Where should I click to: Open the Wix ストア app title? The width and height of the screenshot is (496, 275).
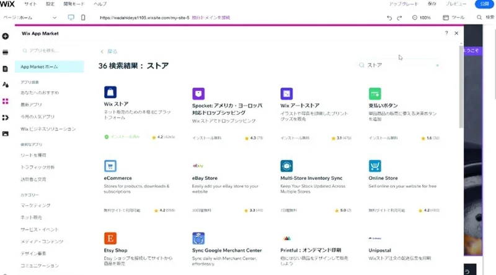coord(116,104)
